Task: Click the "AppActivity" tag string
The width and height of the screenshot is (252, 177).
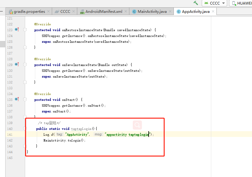Action: [77, 135]
